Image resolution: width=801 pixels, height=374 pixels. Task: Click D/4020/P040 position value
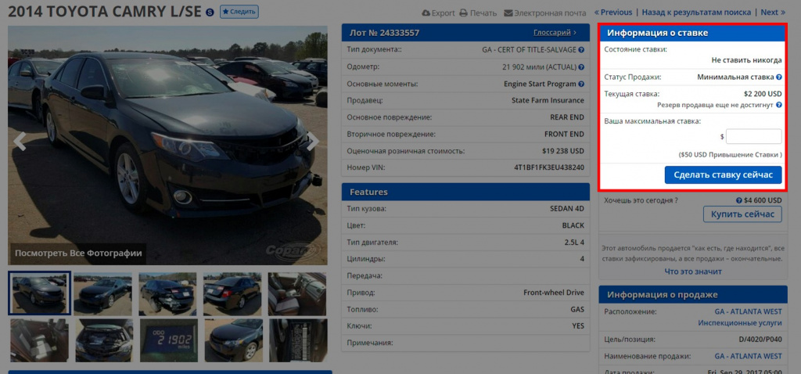[x=760, y=340]
